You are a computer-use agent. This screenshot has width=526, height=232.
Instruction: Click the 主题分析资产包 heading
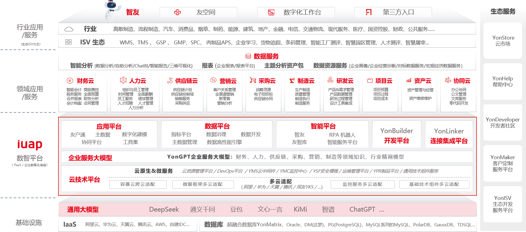(284, 66)
